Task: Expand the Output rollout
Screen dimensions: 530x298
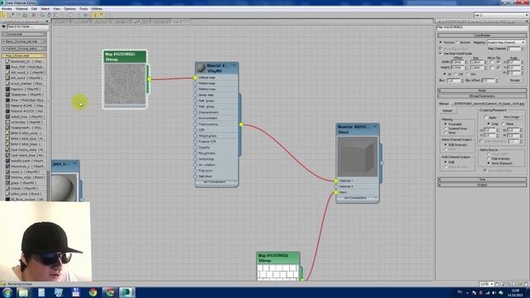Action: (x=482, y=185)
